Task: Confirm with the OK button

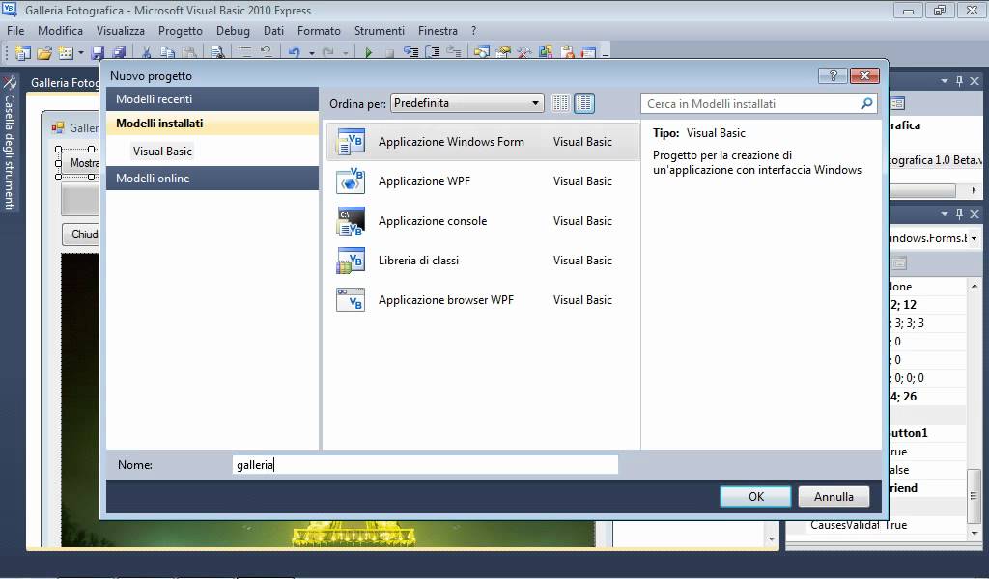Action: 755,496
